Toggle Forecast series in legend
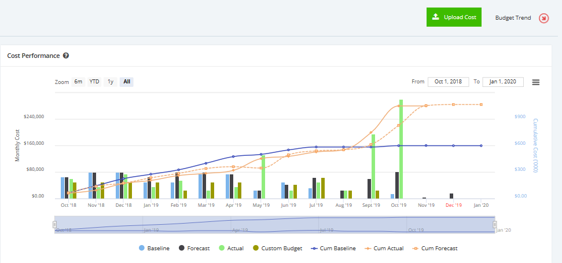 point(194,249)
